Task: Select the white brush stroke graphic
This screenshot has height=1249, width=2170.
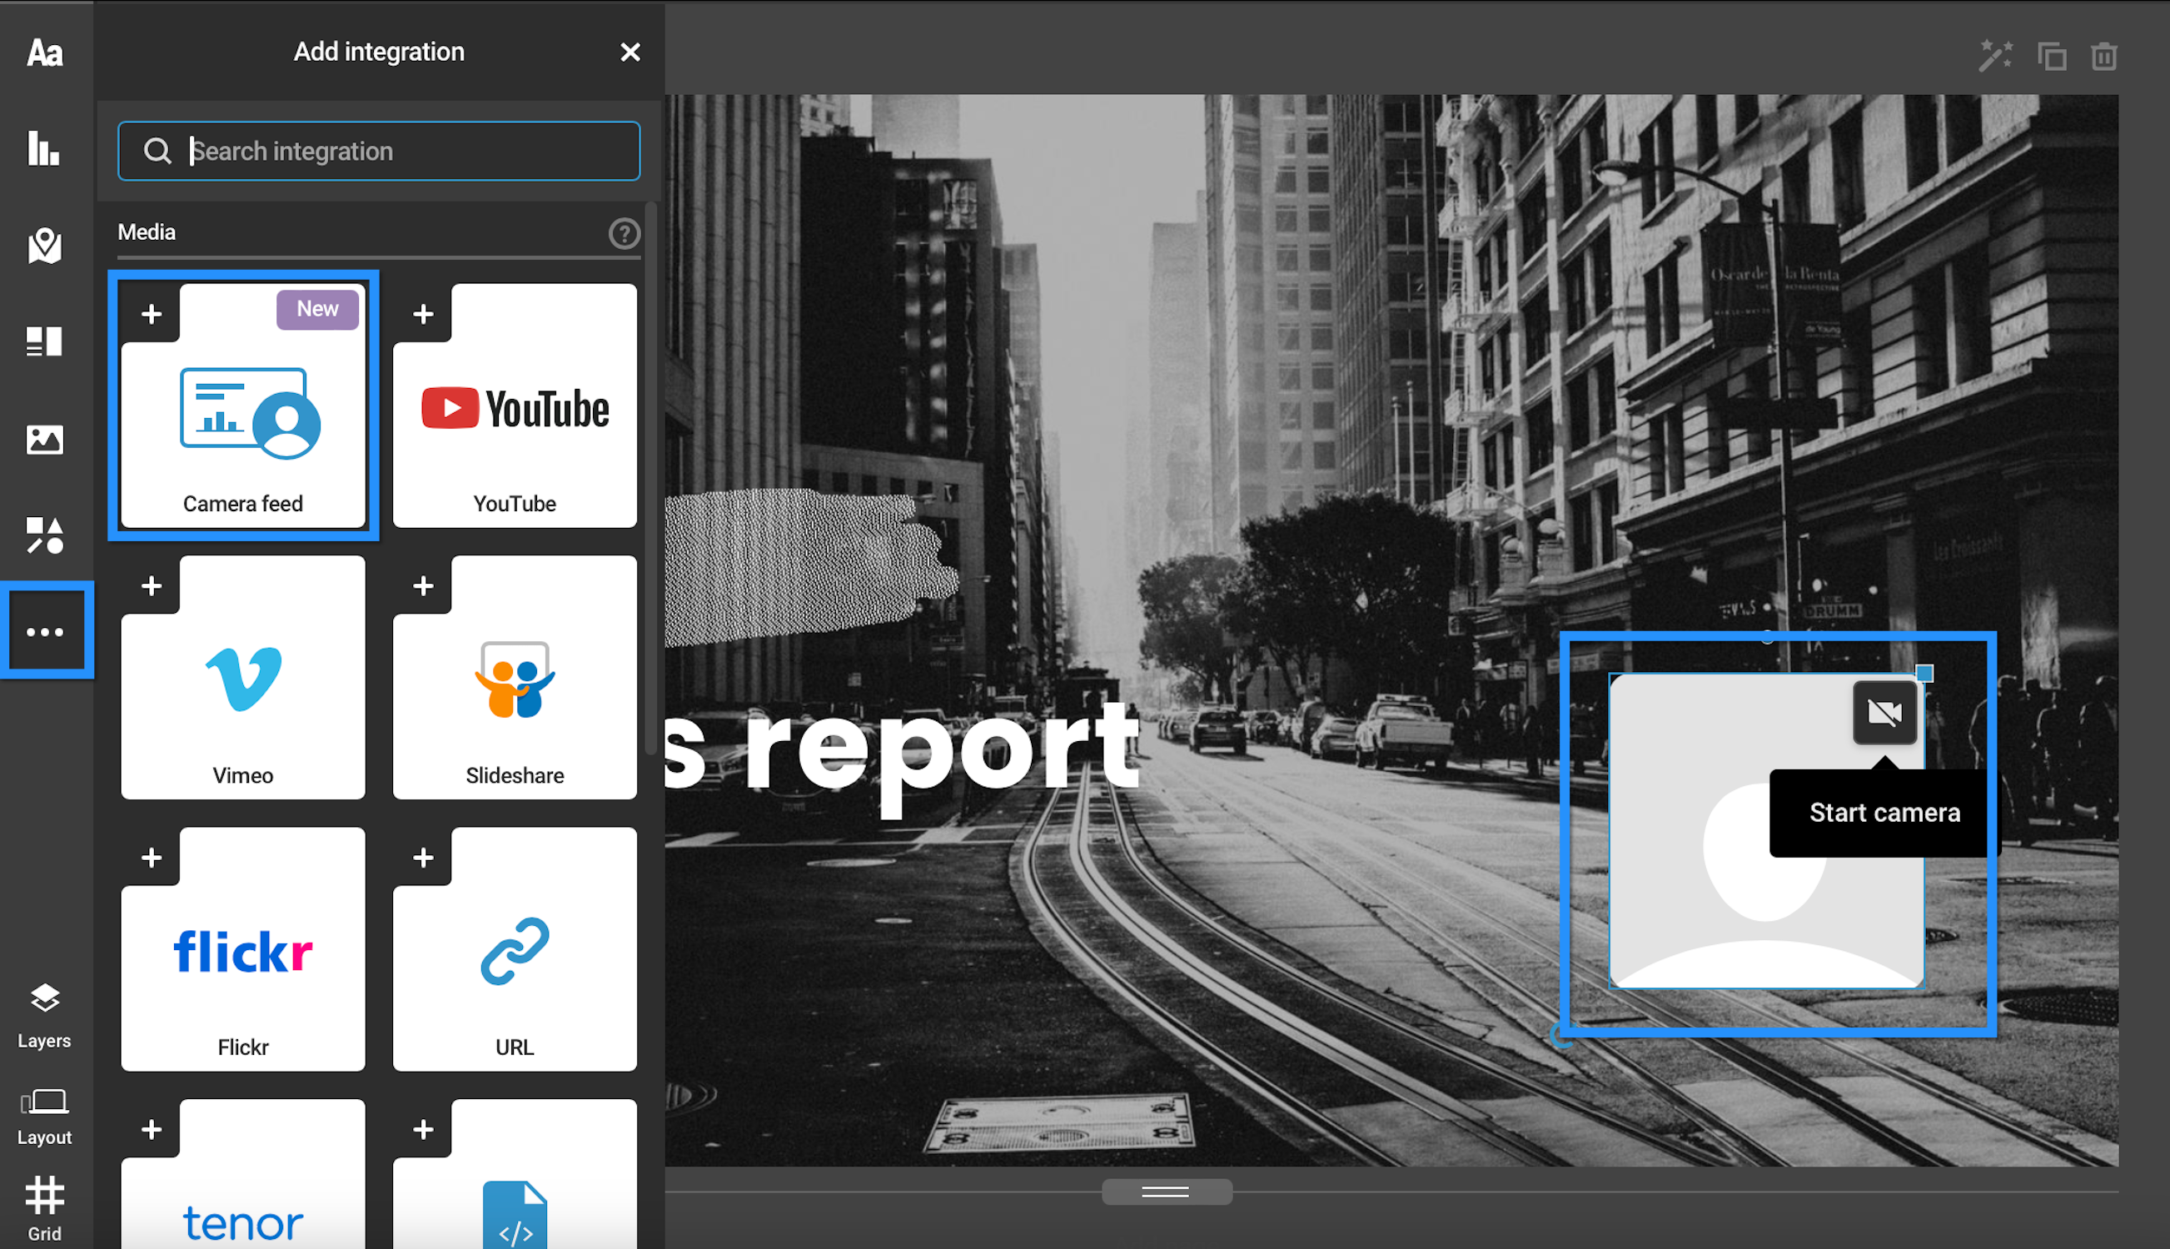Action: coord(810,567)
